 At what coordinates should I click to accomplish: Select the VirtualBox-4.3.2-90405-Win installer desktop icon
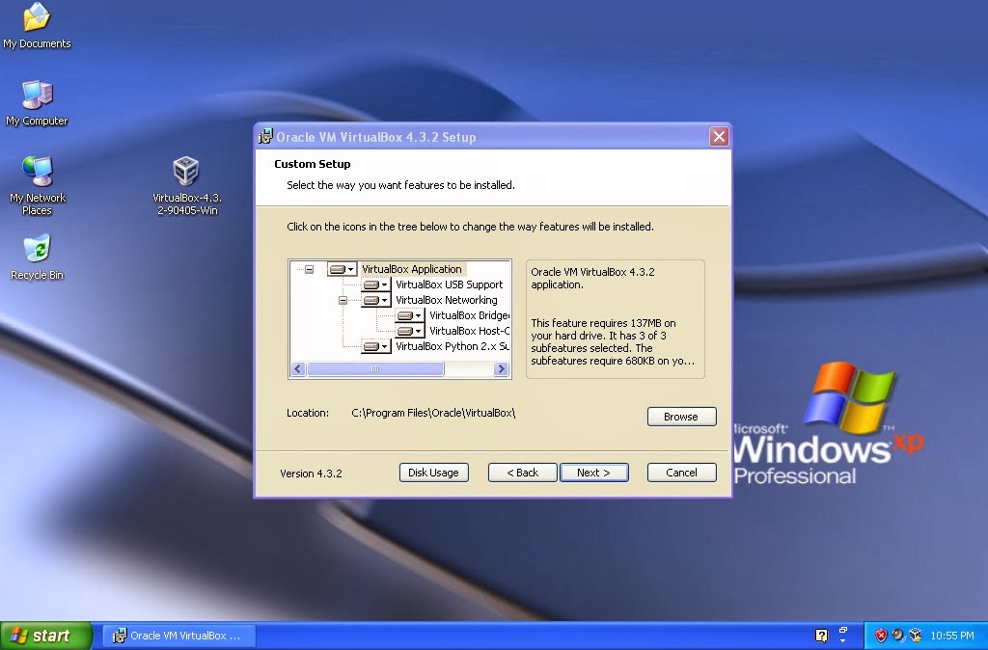click(186, 186)
